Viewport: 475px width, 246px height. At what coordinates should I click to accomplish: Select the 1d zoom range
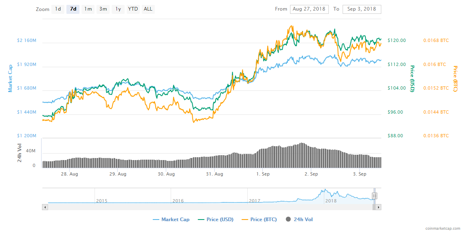pos(58,9)
